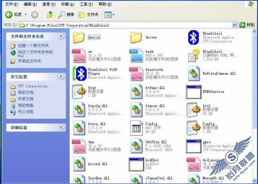Image resolution: width=258 pixels, height=184 pixels.
Task: Open the 文件(F) menu
Action: pos(12,4)
